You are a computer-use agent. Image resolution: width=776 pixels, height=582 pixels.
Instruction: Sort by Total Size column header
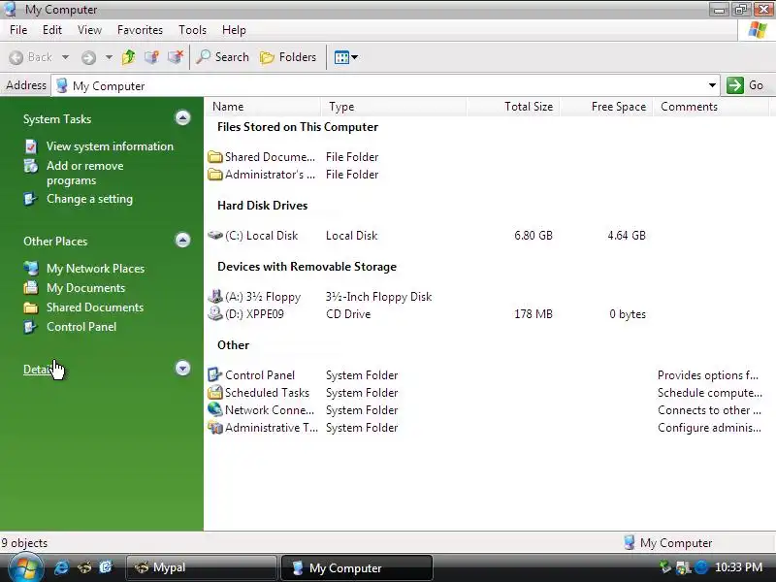513,107
